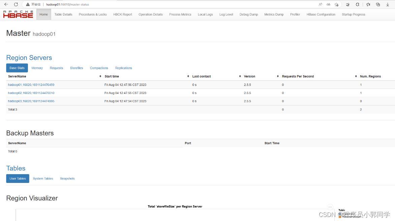Open Startup Progress page
Viewport: 395px width, 221px height.
point(354,14)
